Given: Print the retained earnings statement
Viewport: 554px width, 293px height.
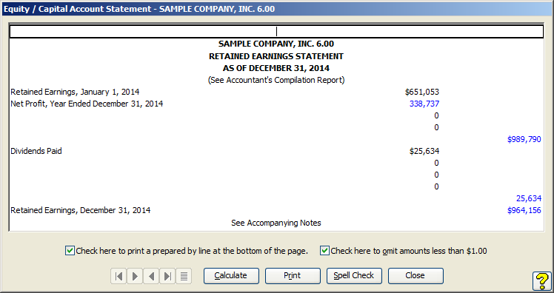Looking at the screenshot, I should coord(293,276).
